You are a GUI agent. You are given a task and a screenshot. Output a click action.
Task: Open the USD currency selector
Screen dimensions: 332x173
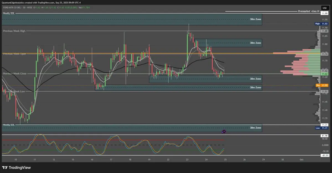point(324,8)
